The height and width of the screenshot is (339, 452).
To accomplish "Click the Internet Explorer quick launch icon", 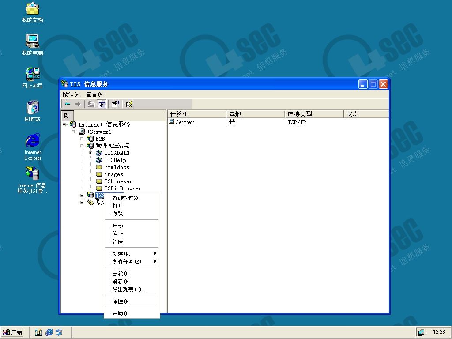I will (49, 332).
